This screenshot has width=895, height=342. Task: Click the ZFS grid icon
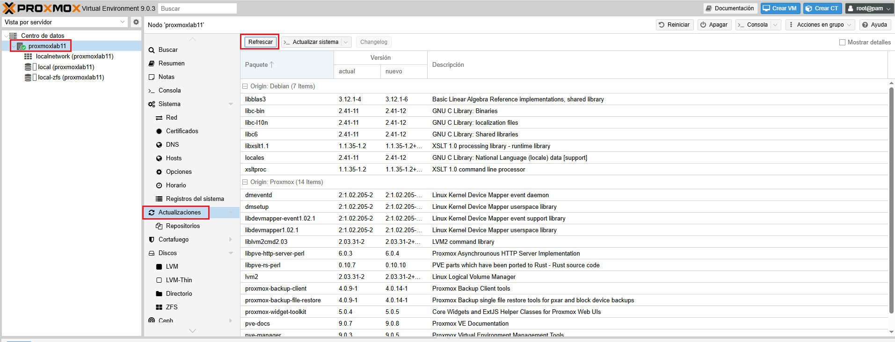(x=159, y=307)
